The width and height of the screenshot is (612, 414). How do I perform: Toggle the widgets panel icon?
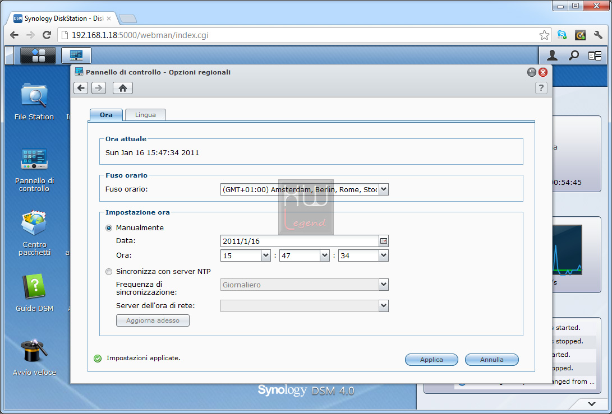tap(595, 56)
